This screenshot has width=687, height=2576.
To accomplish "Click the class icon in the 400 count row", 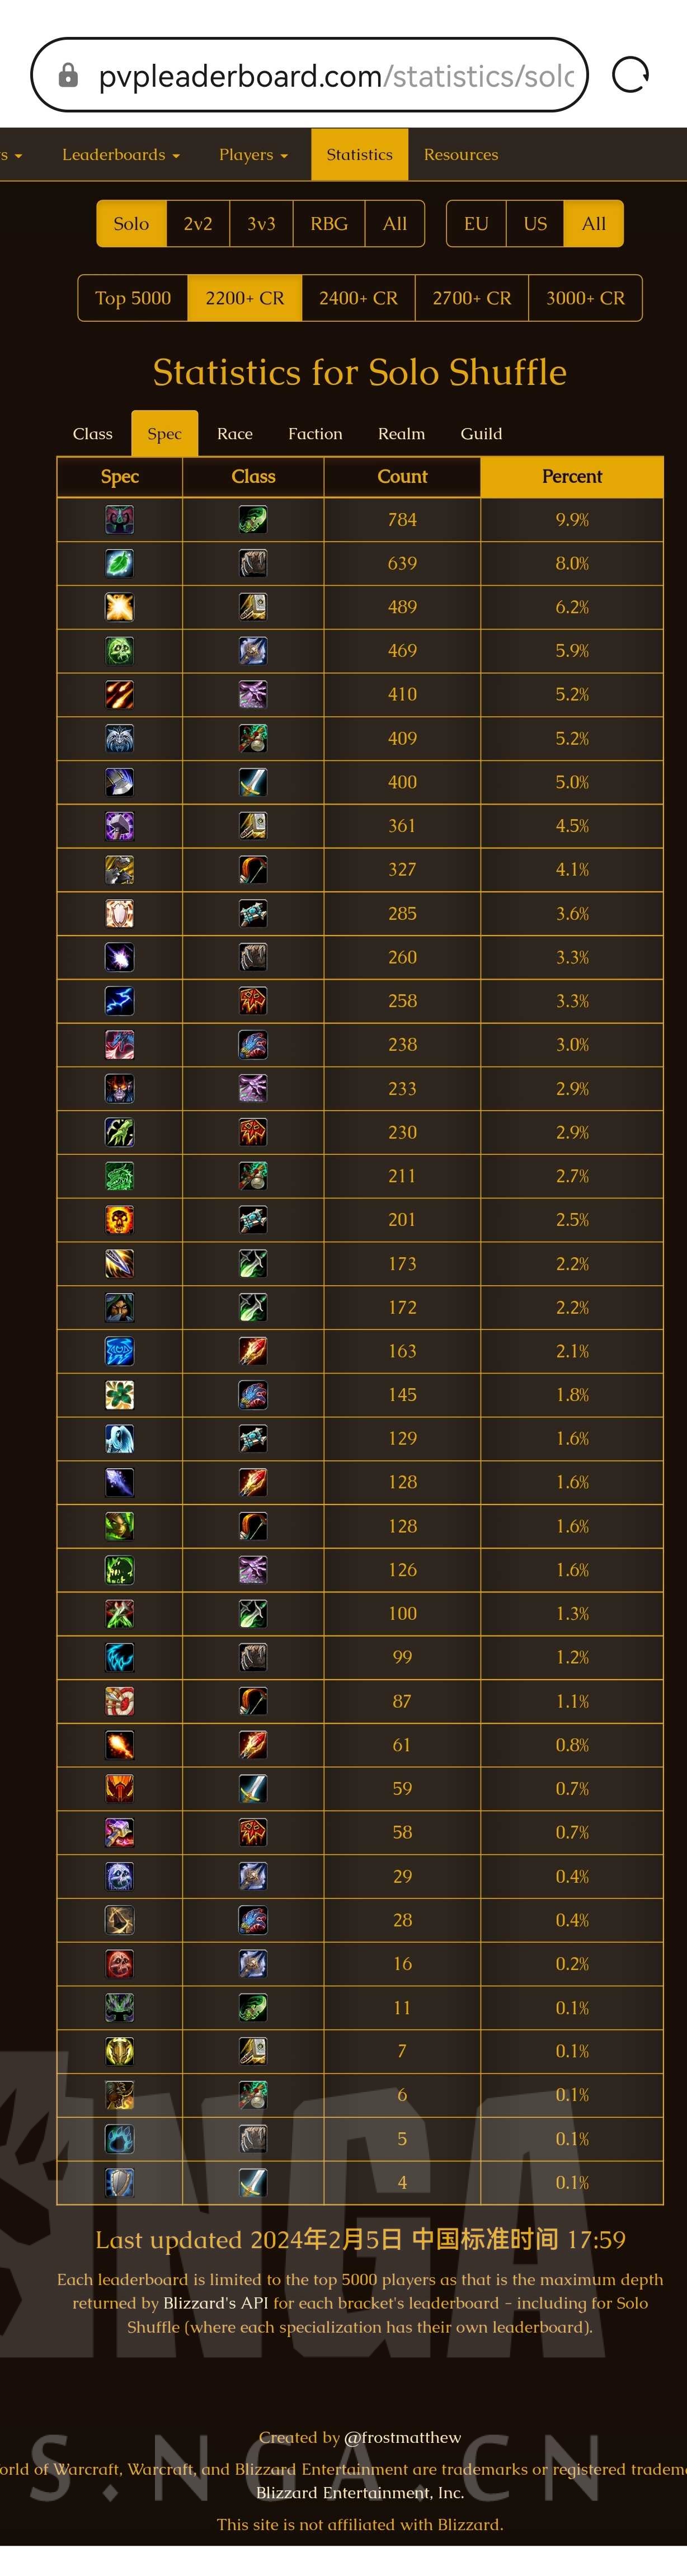I will point(253,782).
